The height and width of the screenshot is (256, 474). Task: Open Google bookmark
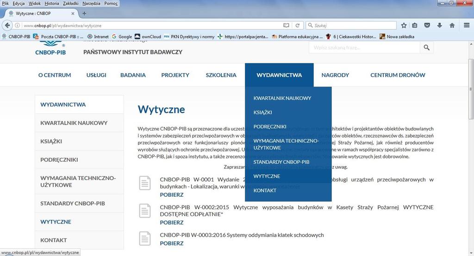tap(122, 37)
